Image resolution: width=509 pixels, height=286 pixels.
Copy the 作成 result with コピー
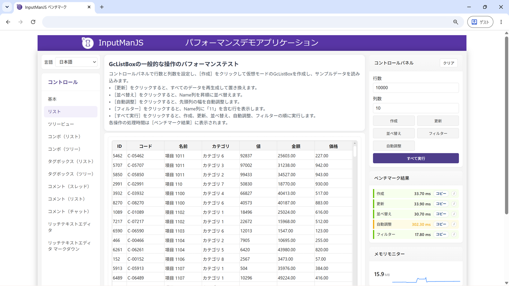(441, 194)
